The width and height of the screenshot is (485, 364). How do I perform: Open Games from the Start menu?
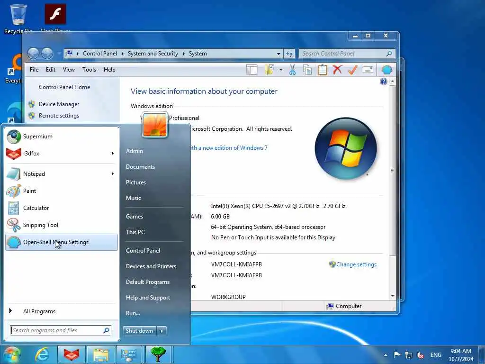click(134, 217)
